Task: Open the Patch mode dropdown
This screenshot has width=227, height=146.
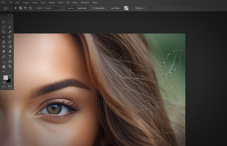Action: [x=52, y=8]
